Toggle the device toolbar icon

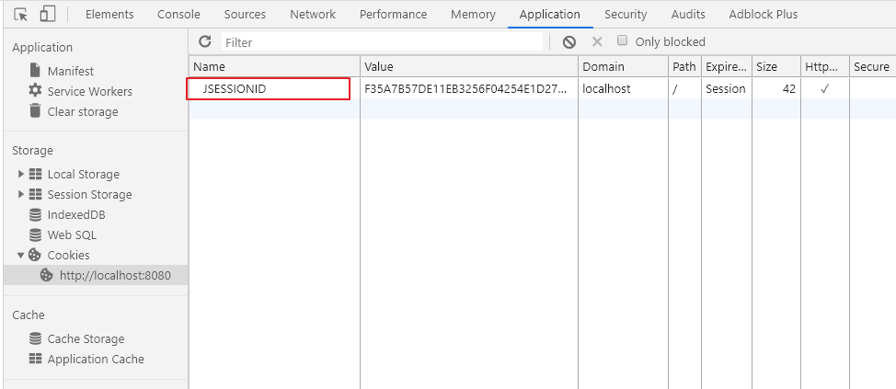tap(48, 14)
